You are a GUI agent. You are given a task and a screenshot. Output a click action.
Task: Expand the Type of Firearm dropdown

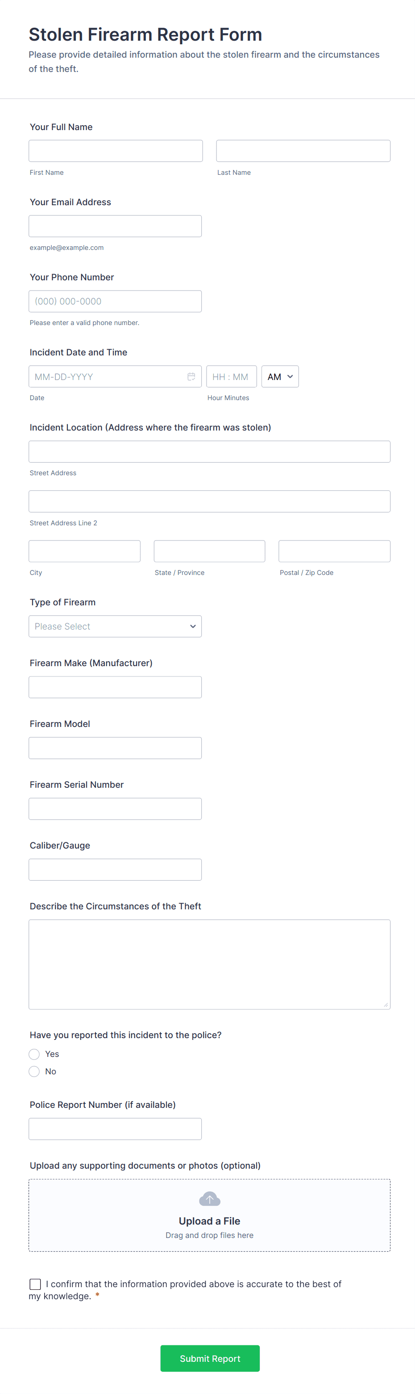tap(115, 627)
